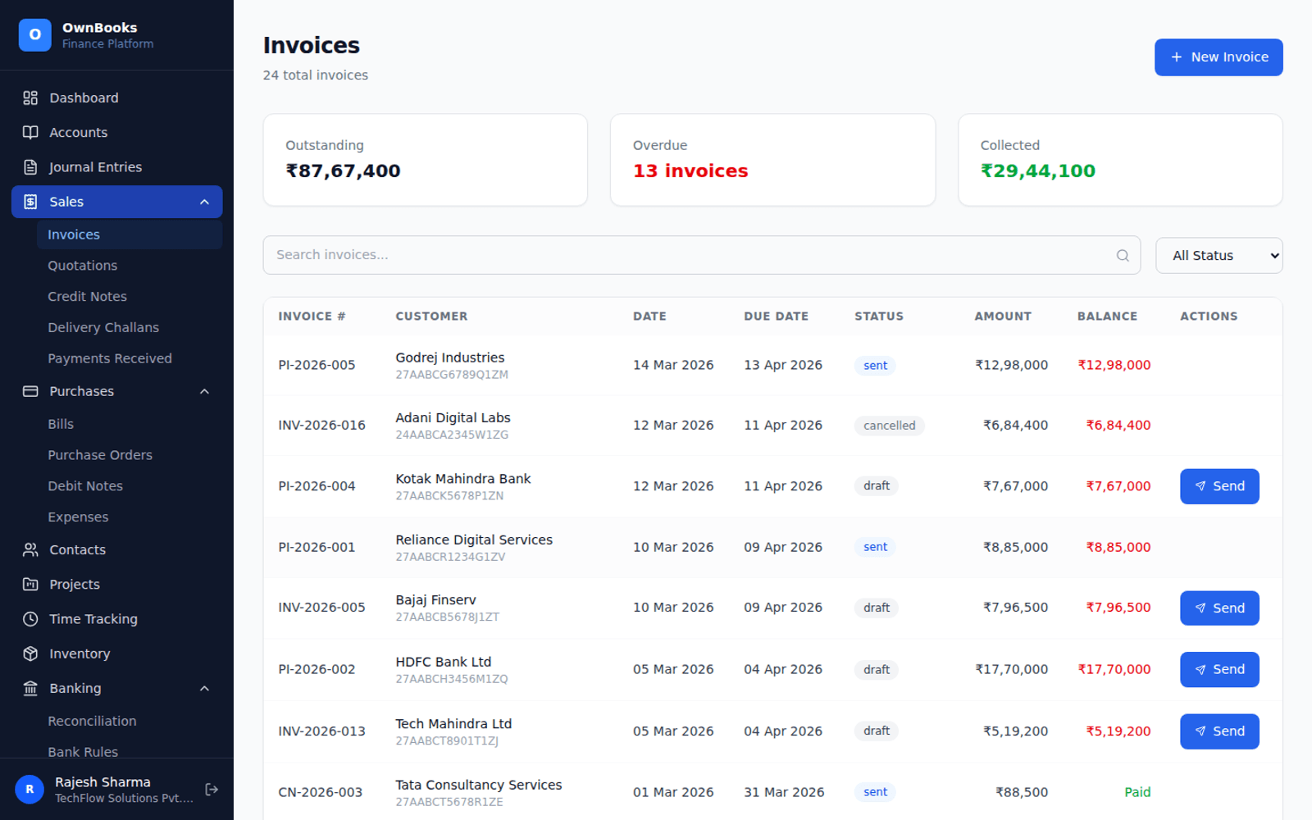Click the Outstanding summary card
Image resolution: width=1312 pixels, height=820 pixels.
(x=425, y=160)
